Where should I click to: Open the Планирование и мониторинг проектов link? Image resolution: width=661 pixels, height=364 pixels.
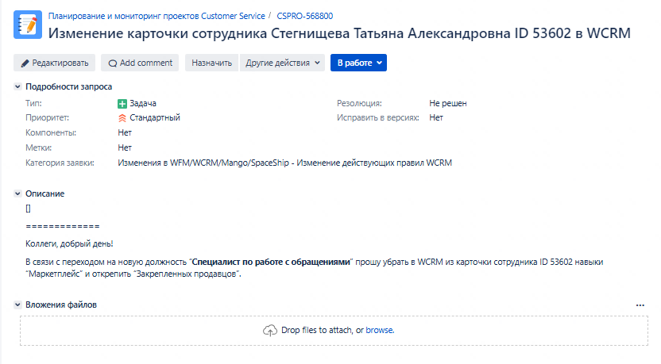(157, 16)
